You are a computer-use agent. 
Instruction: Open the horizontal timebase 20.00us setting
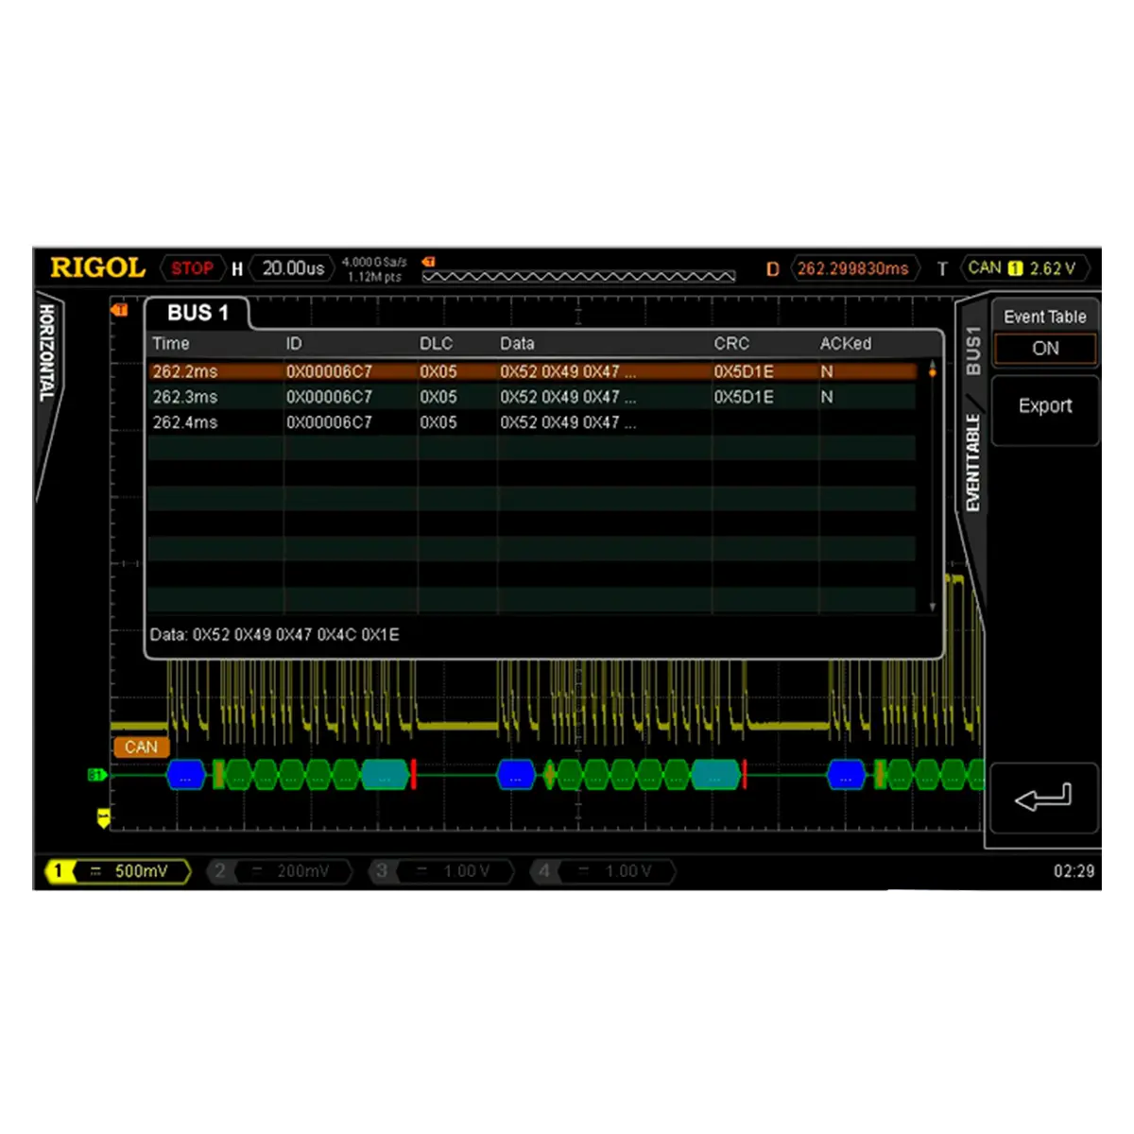pos(292,268)
